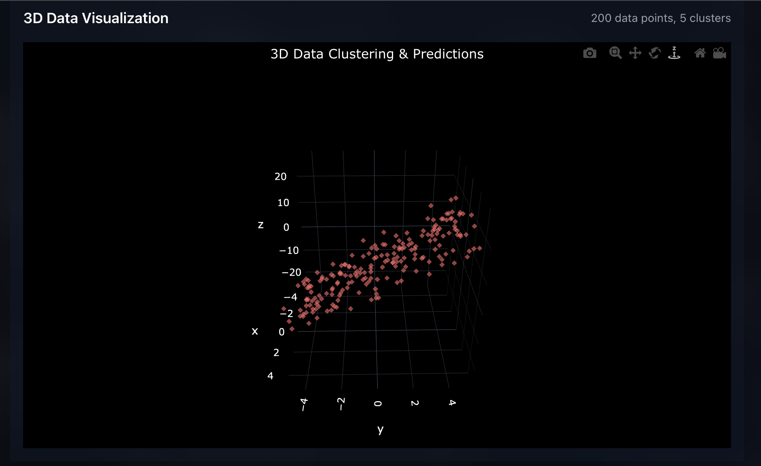Screen dimensions: 761x466
Task: Reset camera to last saved view
Action: click(x=719, y=53)
